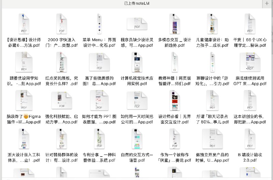The height and width of the screenshot is (180, 273).
Task: Select PDF icon for 麻瓜继续测试用 GPT 来…App.pdf
Action: tap(250, 62)
